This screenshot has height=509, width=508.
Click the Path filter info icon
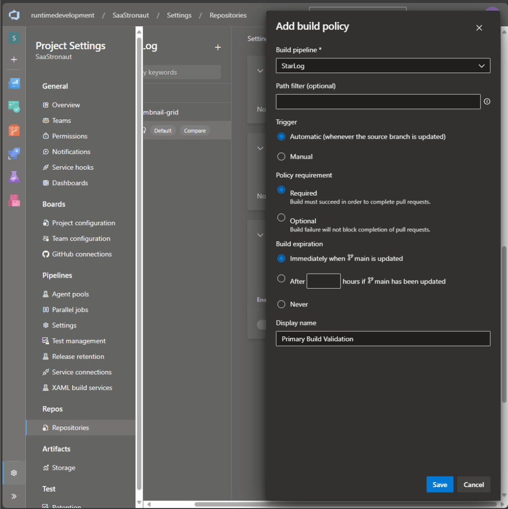[x=487, y=102]
